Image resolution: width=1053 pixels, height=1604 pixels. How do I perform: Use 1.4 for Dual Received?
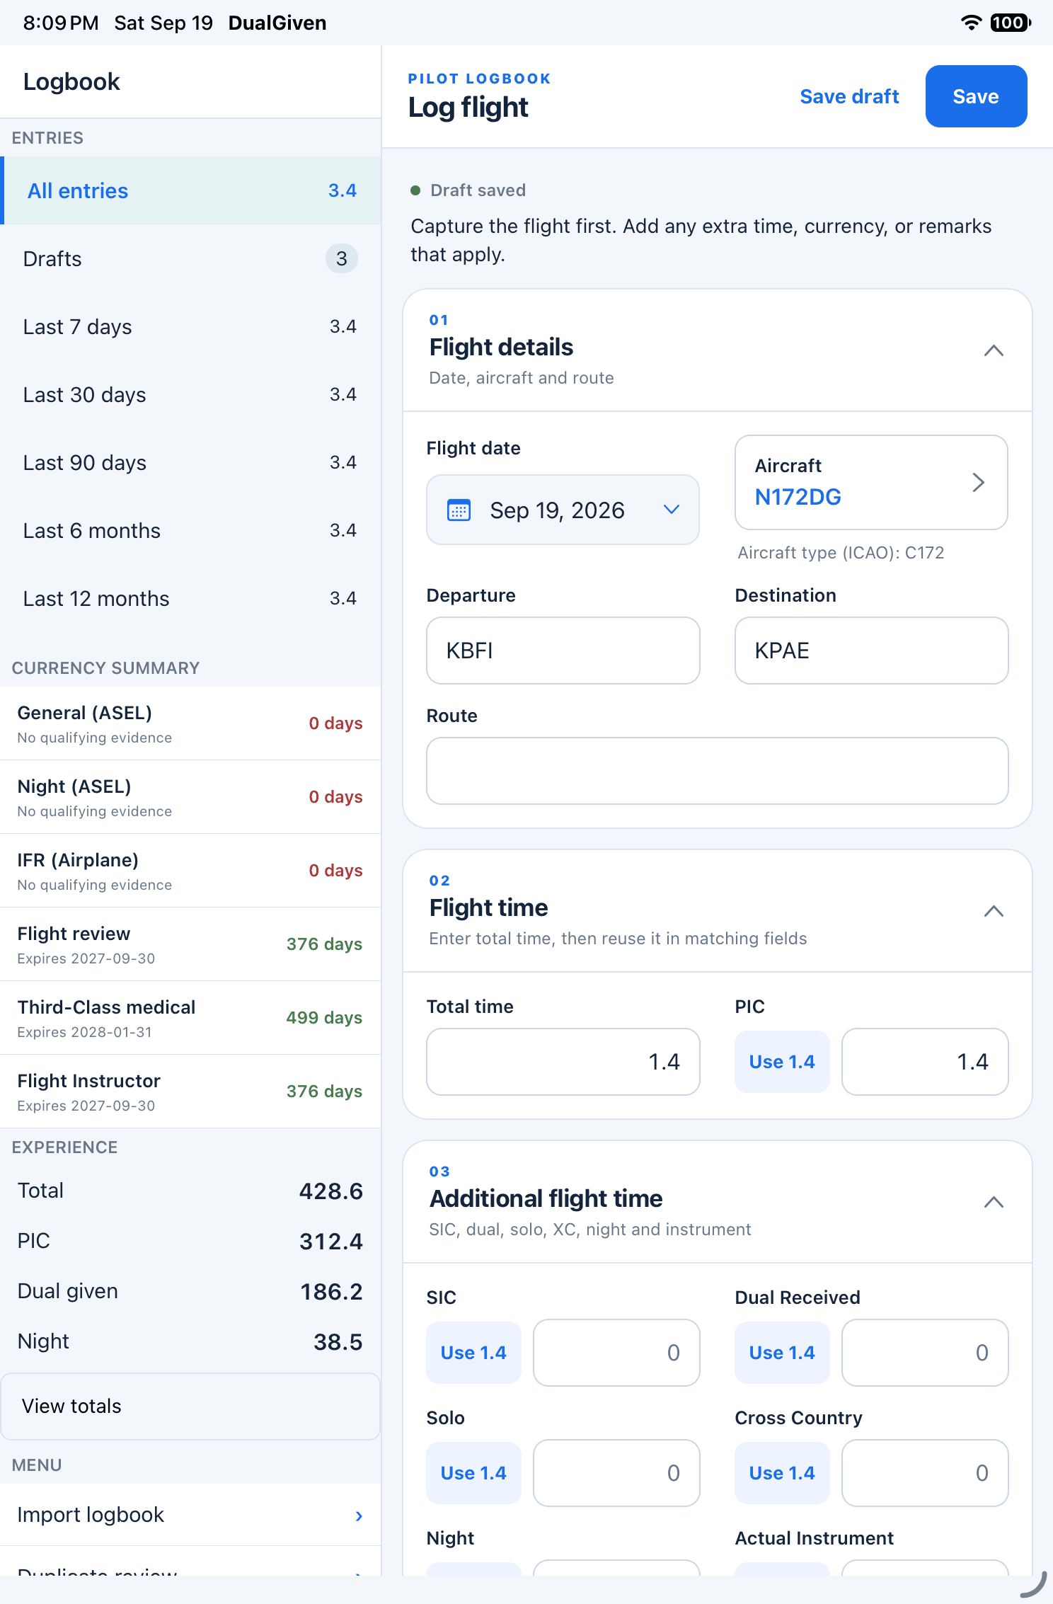pos(782,1353)
